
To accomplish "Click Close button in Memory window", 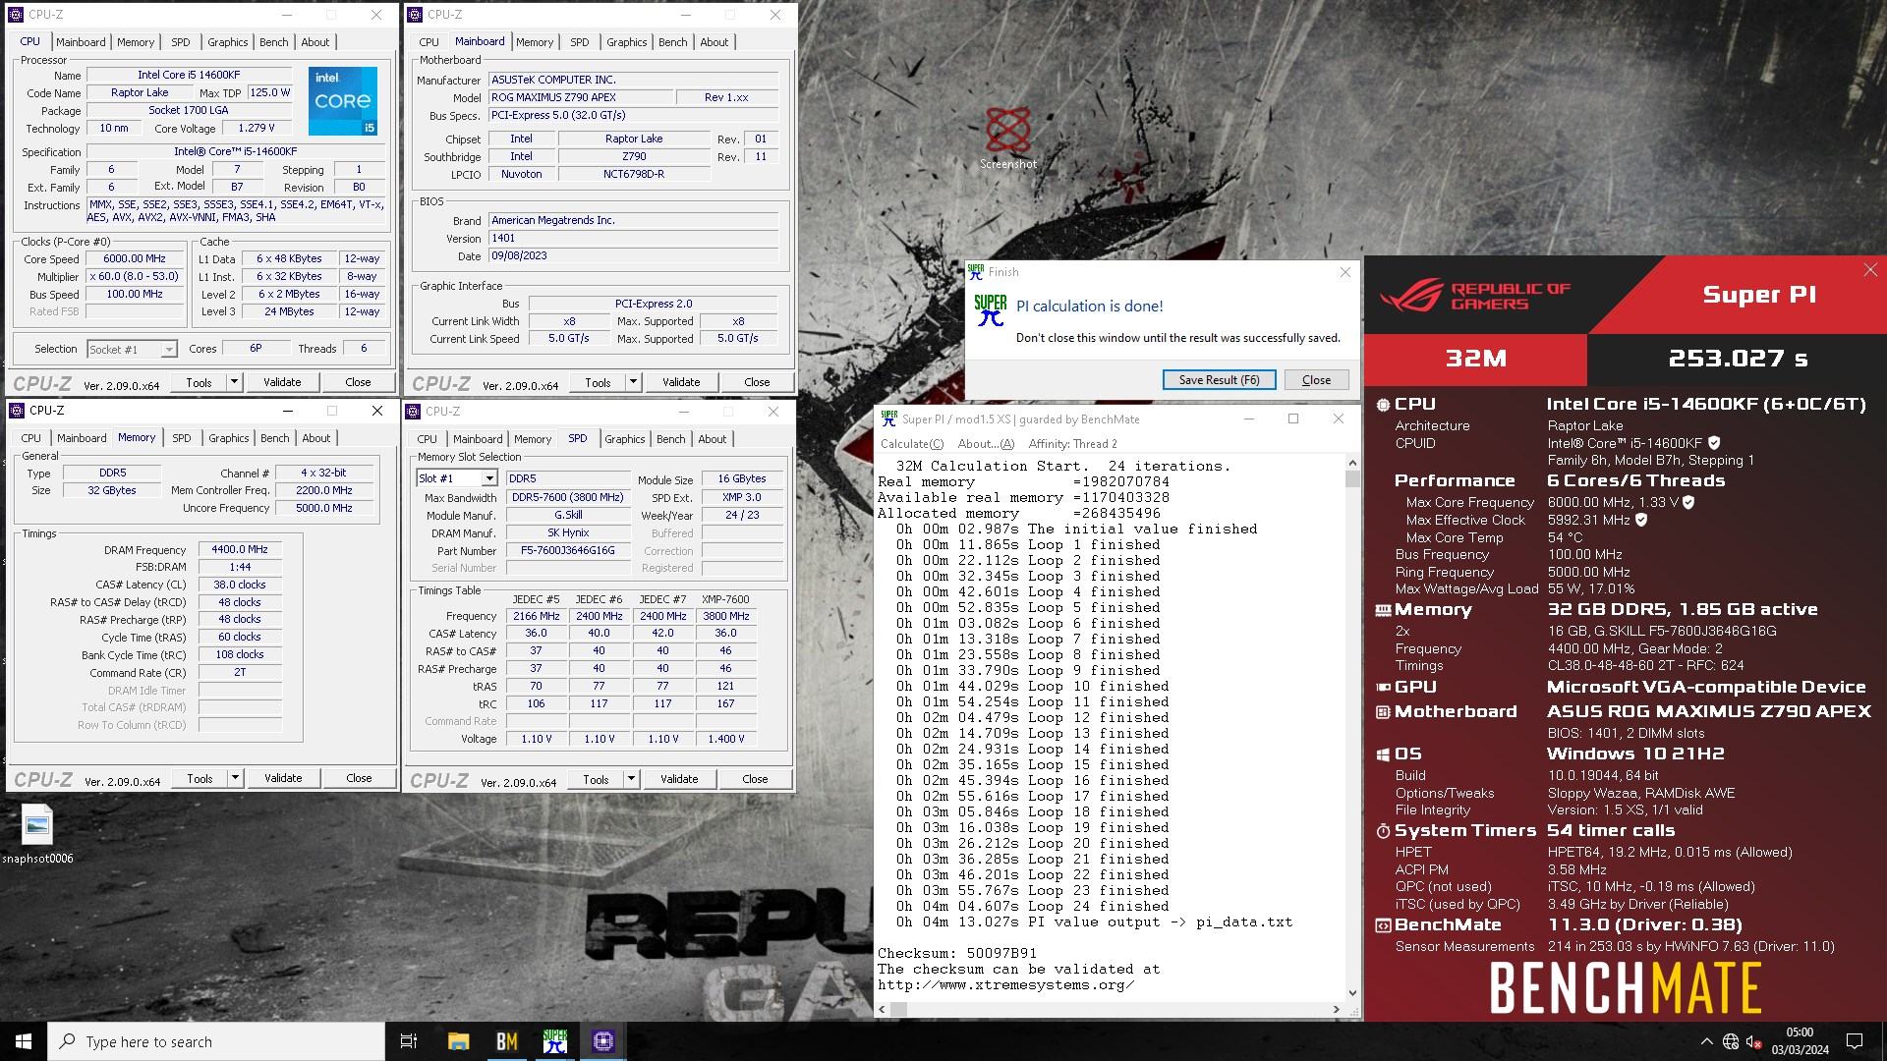I will [359, 778].
